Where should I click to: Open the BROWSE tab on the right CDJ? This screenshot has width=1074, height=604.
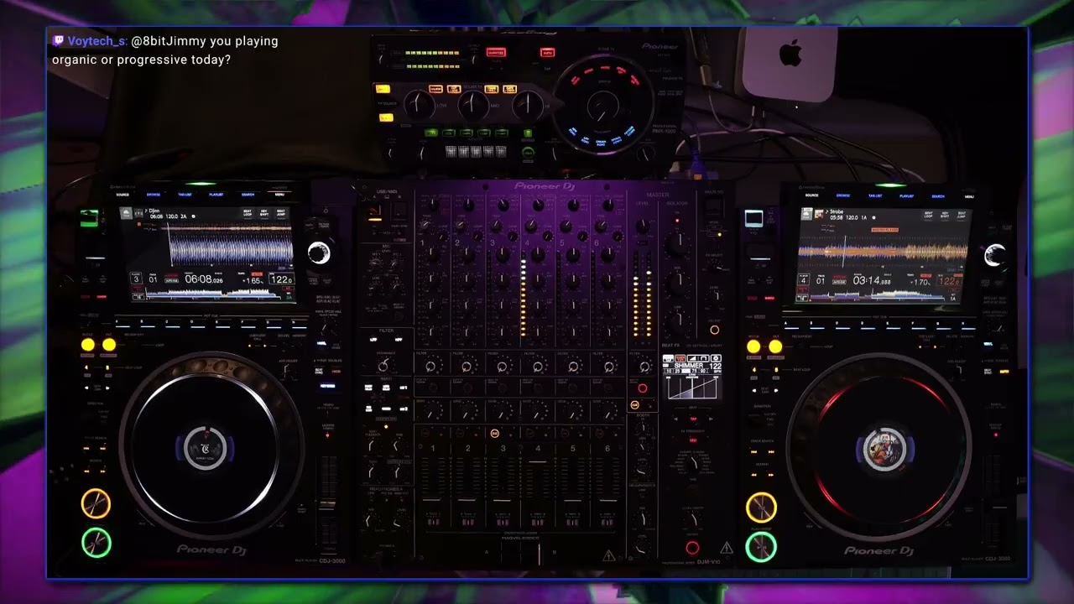coord(843,195)
